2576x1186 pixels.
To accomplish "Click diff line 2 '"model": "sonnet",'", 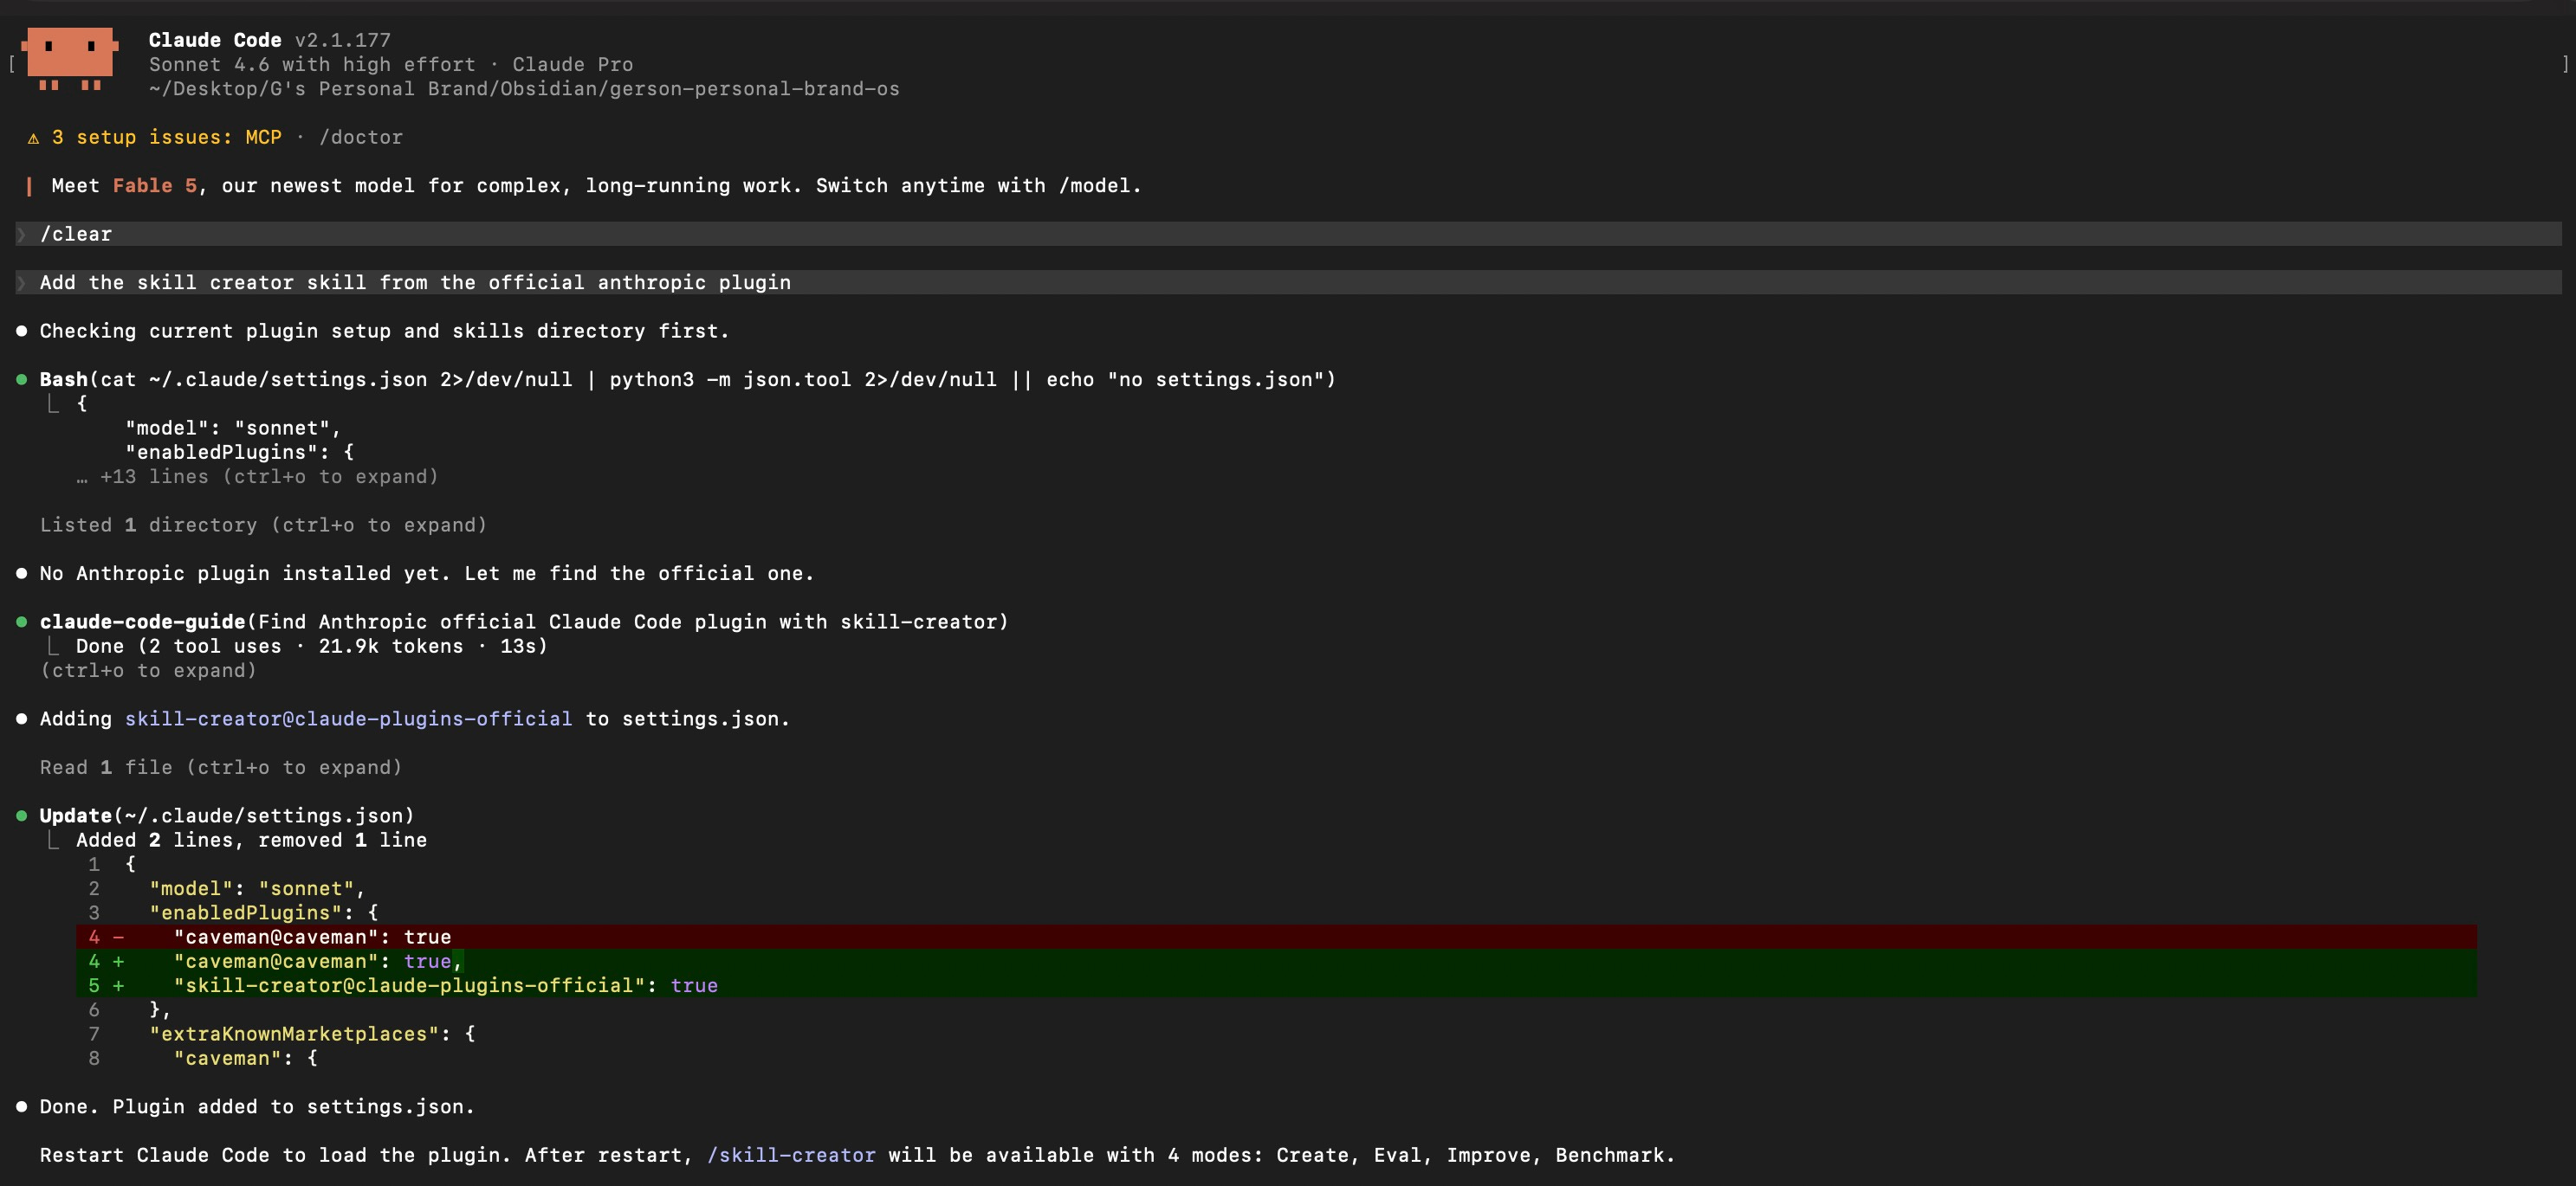I will click(257, 888).
